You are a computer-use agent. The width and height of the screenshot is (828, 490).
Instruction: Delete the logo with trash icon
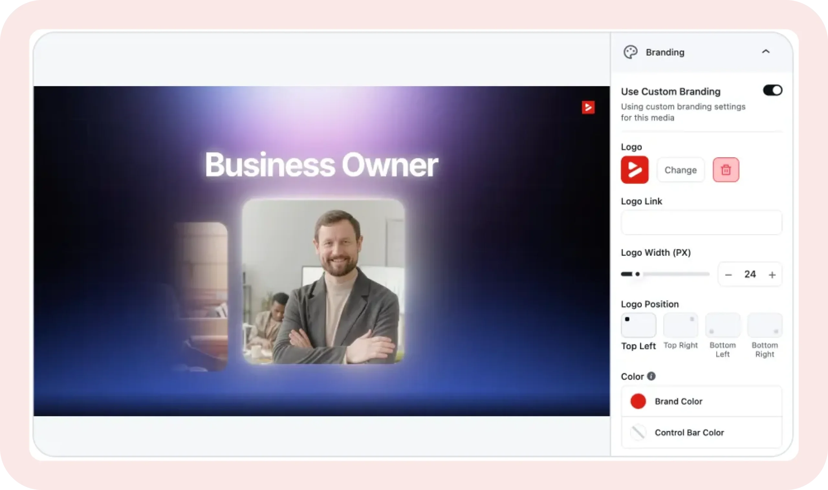pyautogui.click(x=725, y=170)
